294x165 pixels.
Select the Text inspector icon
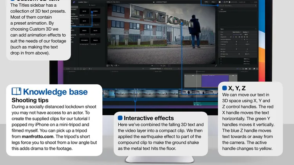[222, 2]
